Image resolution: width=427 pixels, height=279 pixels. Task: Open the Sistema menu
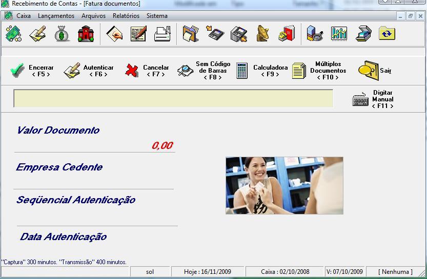tap(157, 16)
